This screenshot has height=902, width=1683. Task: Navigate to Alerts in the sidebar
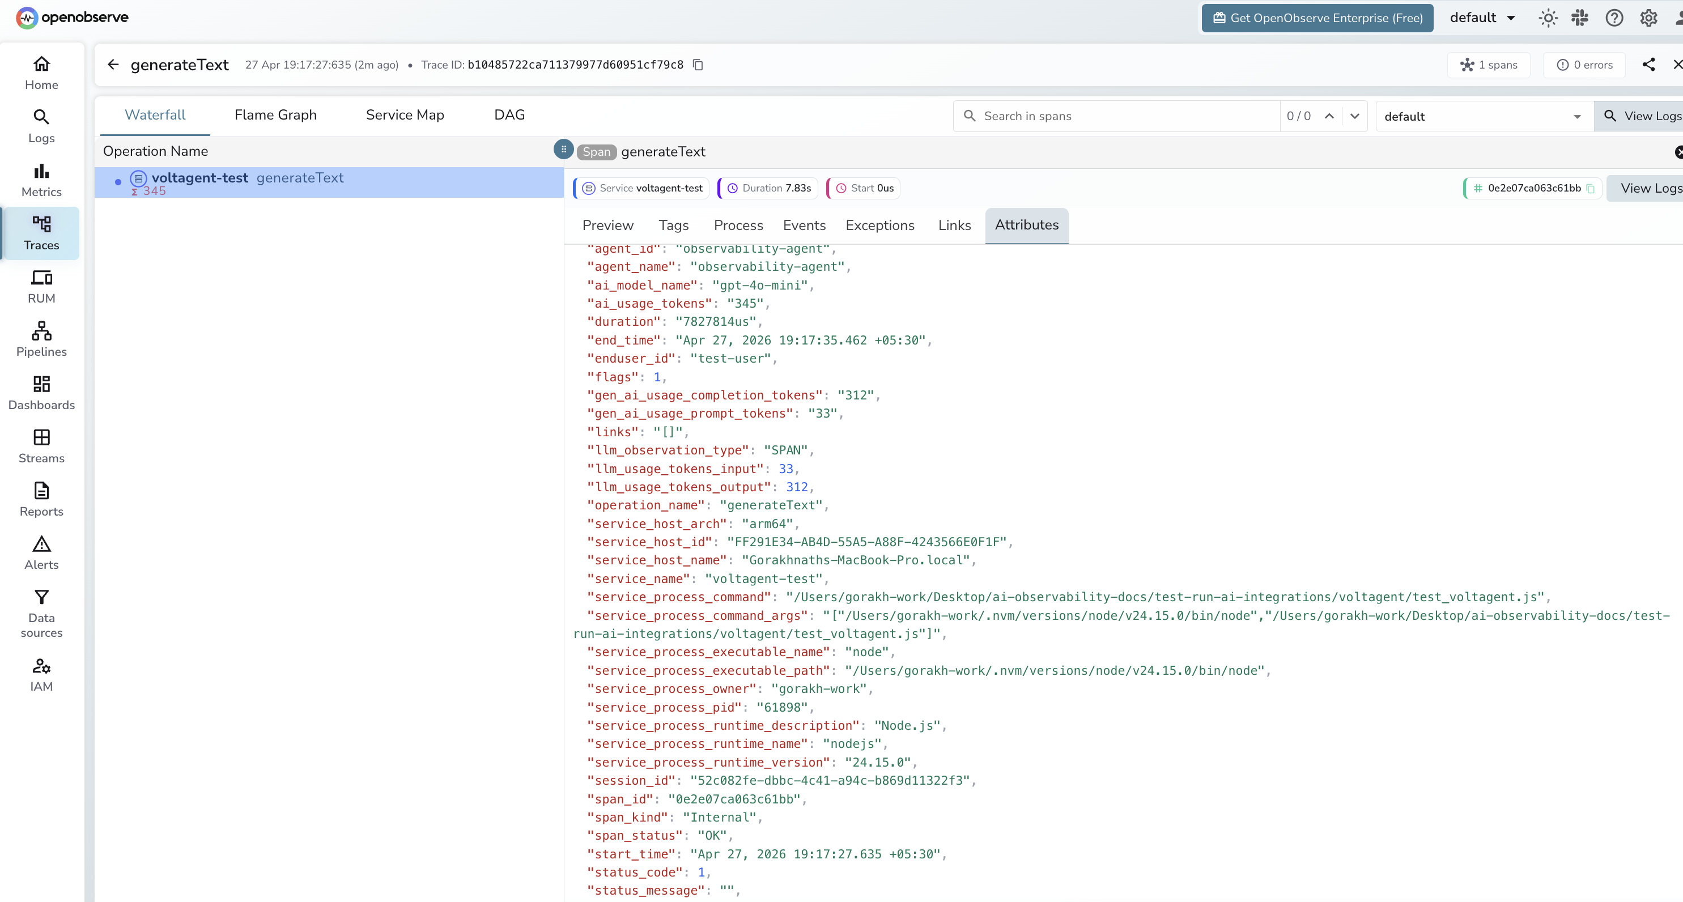point(40,552)
